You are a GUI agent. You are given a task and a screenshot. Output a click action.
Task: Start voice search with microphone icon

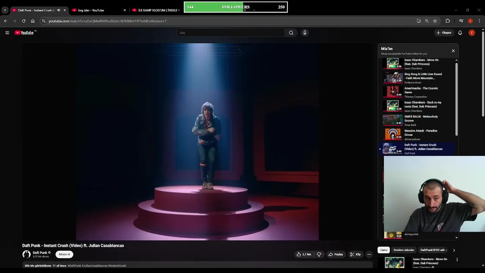(305, 33)
